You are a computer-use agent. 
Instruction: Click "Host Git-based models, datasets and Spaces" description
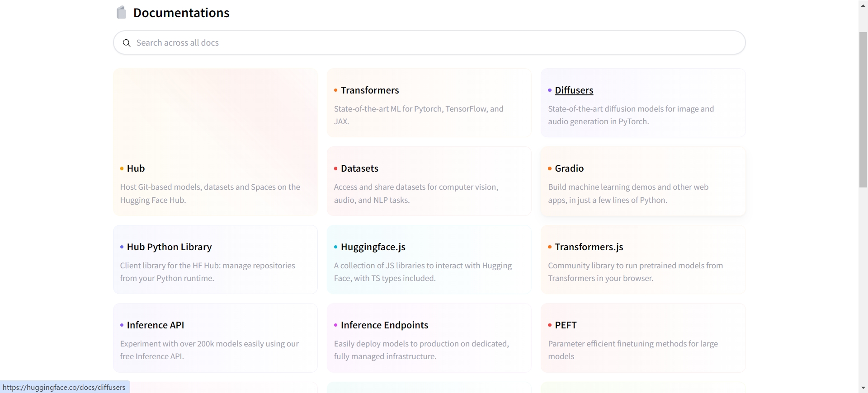pyautogui.click(x=210, y=193)
